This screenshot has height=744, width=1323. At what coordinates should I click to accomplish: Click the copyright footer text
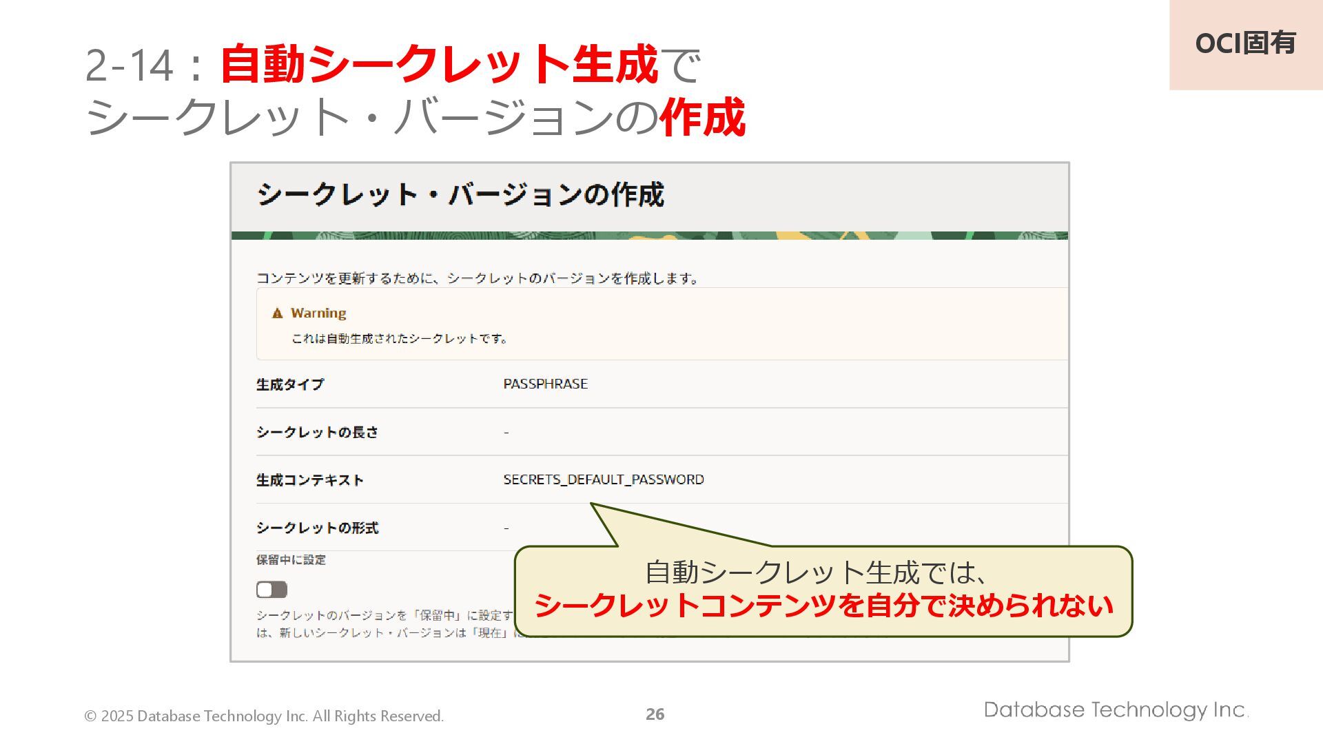(x=264, y=716)
